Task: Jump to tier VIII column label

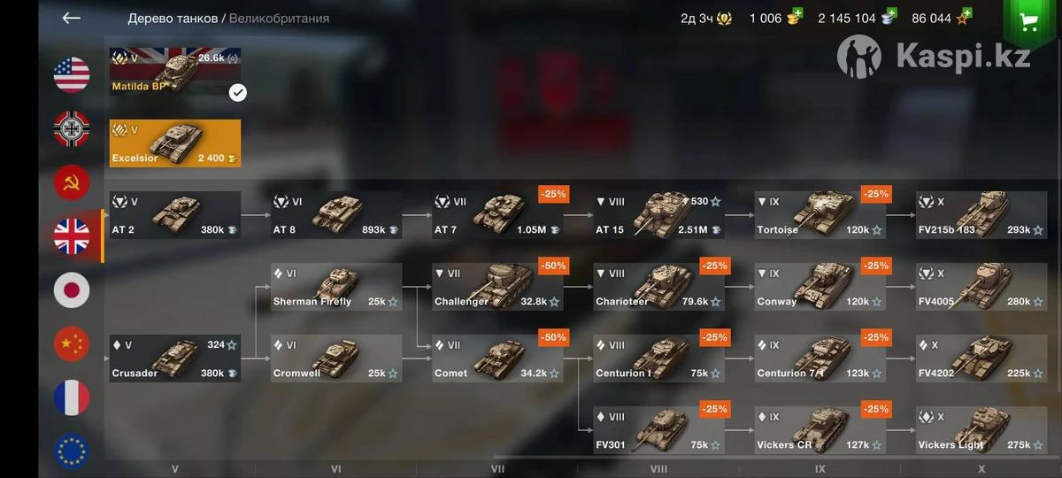Action: 659,469
